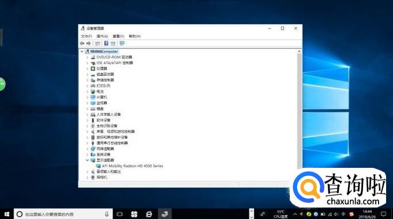Click the vertical scrollbar thumb in device tree
Screen dimensions: 393x219
(x=299, y=112)
